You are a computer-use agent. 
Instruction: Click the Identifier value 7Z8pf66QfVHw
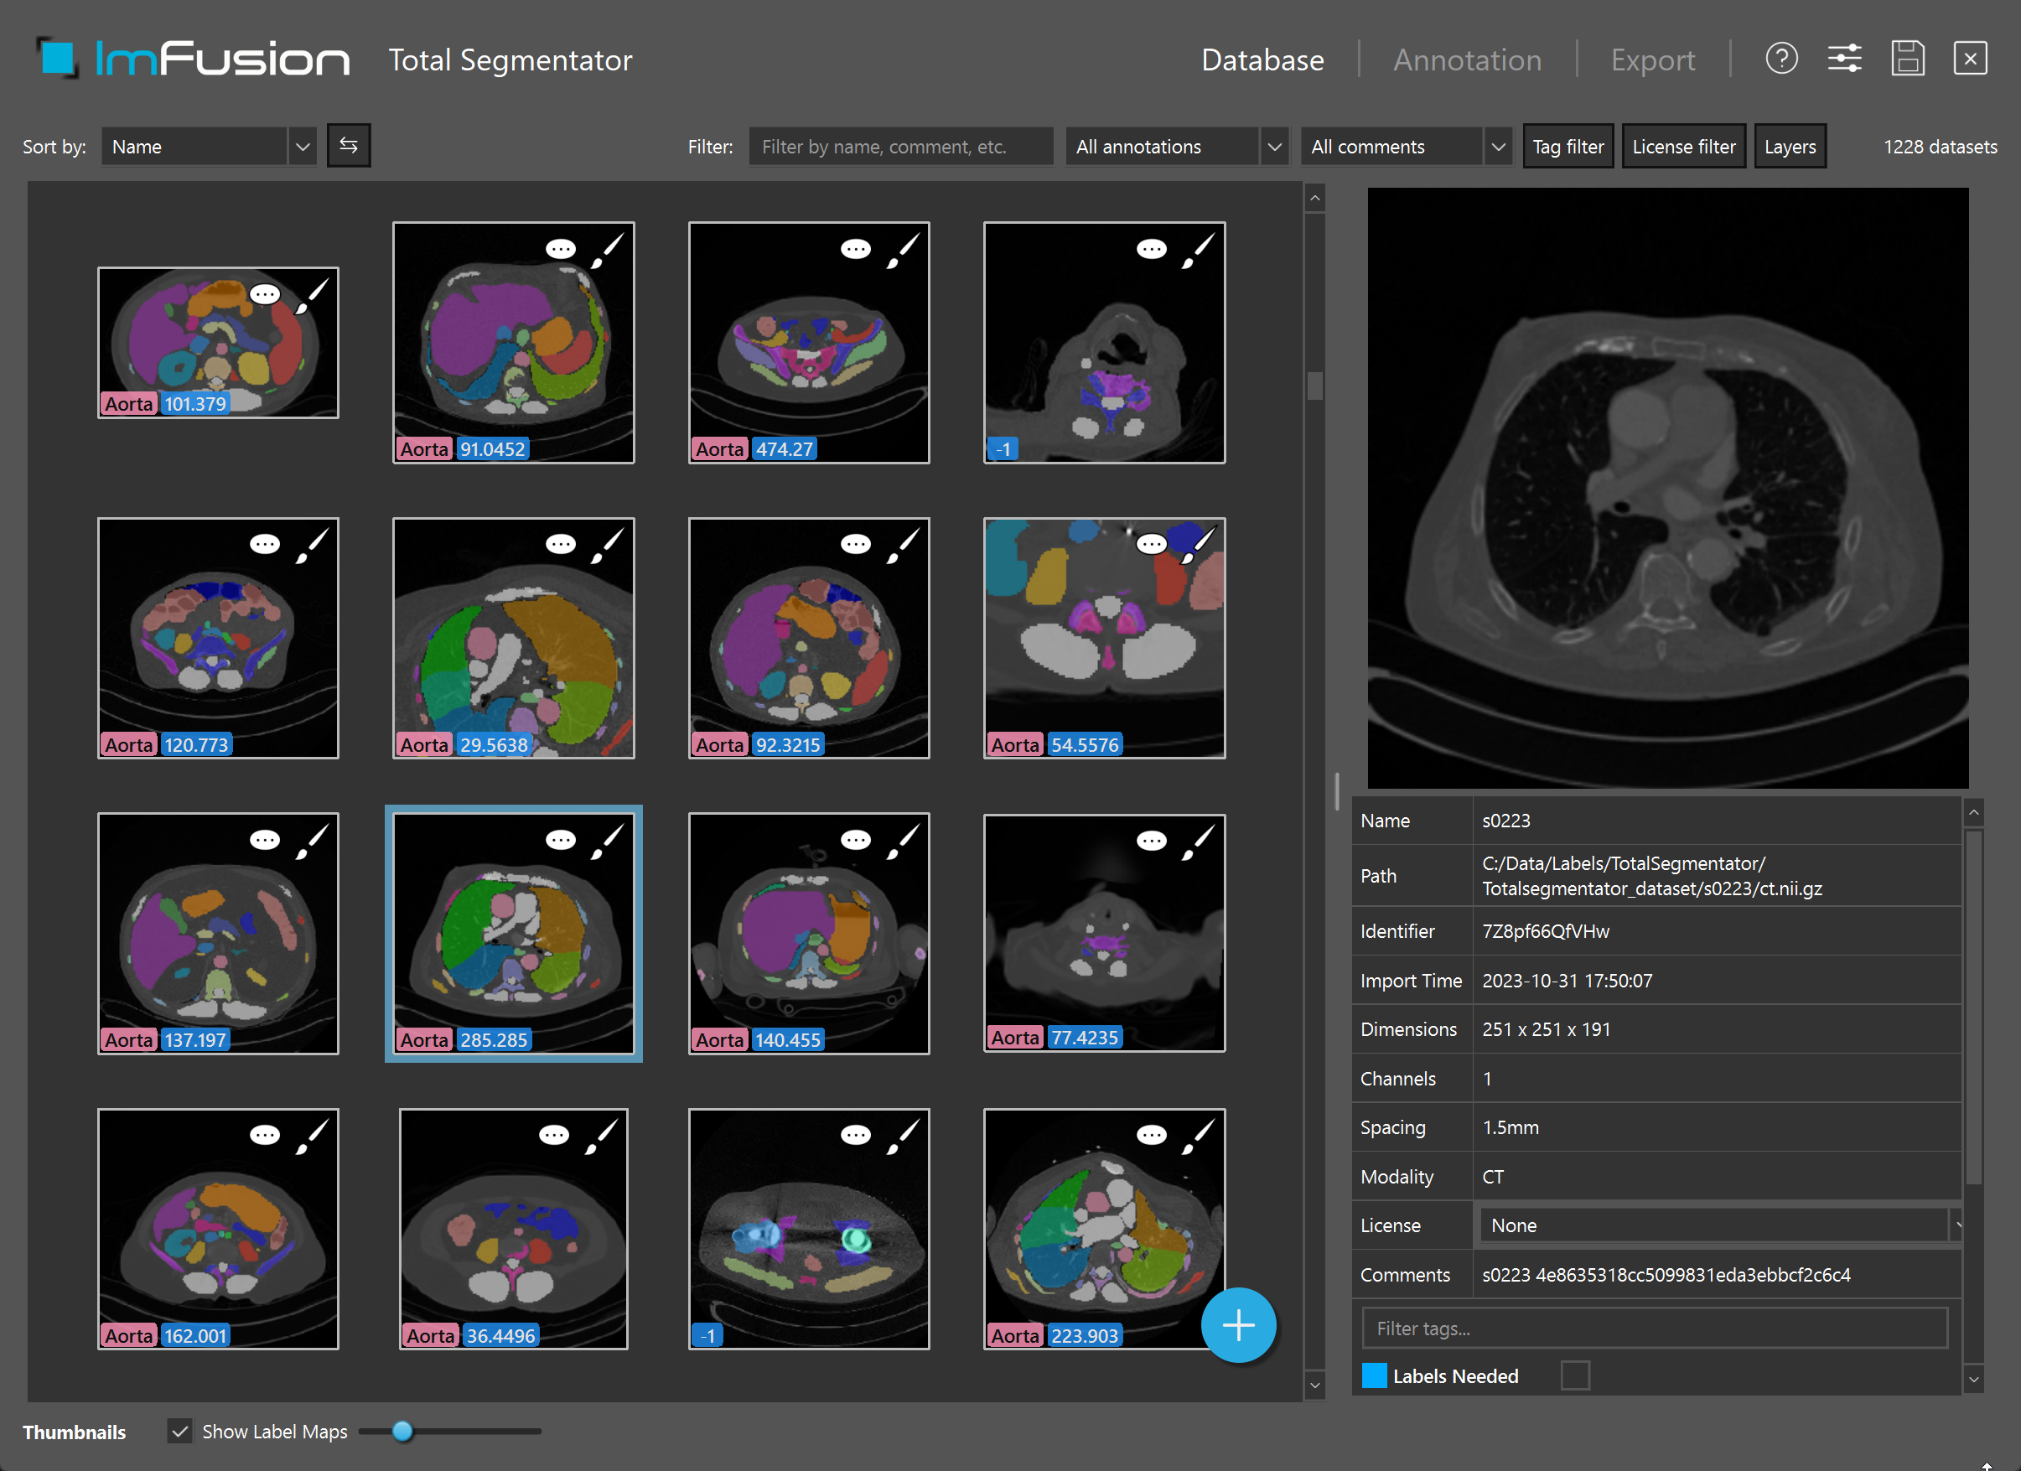(x=1545, y=931)
